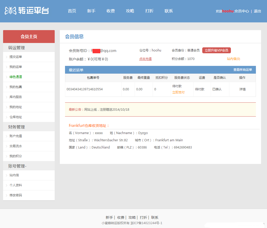
Task: Click the phone number 6942690483
Action: [183, 147]
